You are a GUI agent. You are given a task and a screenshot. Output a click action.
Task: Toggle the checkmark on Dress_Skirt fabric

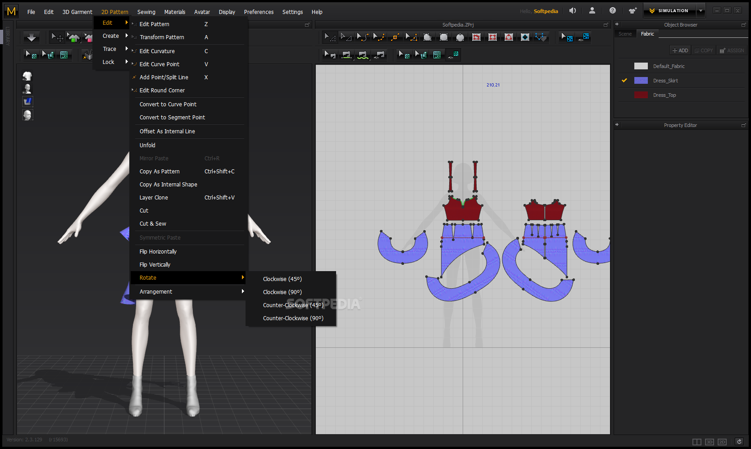tap(624, 81)
